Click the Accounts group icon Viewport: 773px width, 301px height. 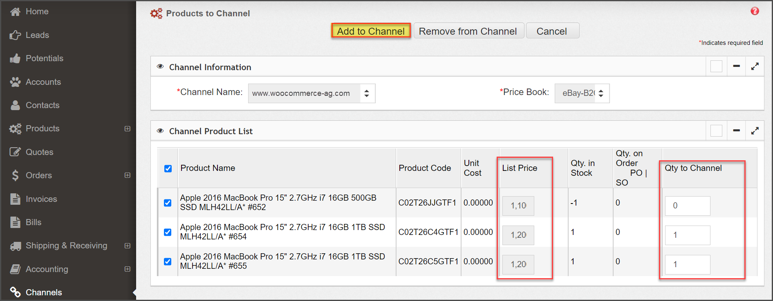click(x=15, y=82)
